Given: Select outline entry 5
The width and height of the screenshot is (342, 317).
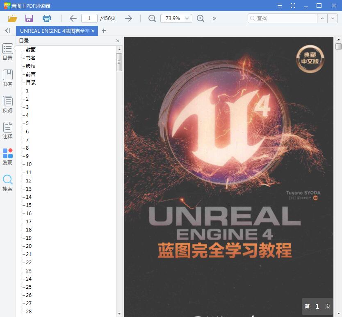Looking at the screenshot, I should click(27, 124).
